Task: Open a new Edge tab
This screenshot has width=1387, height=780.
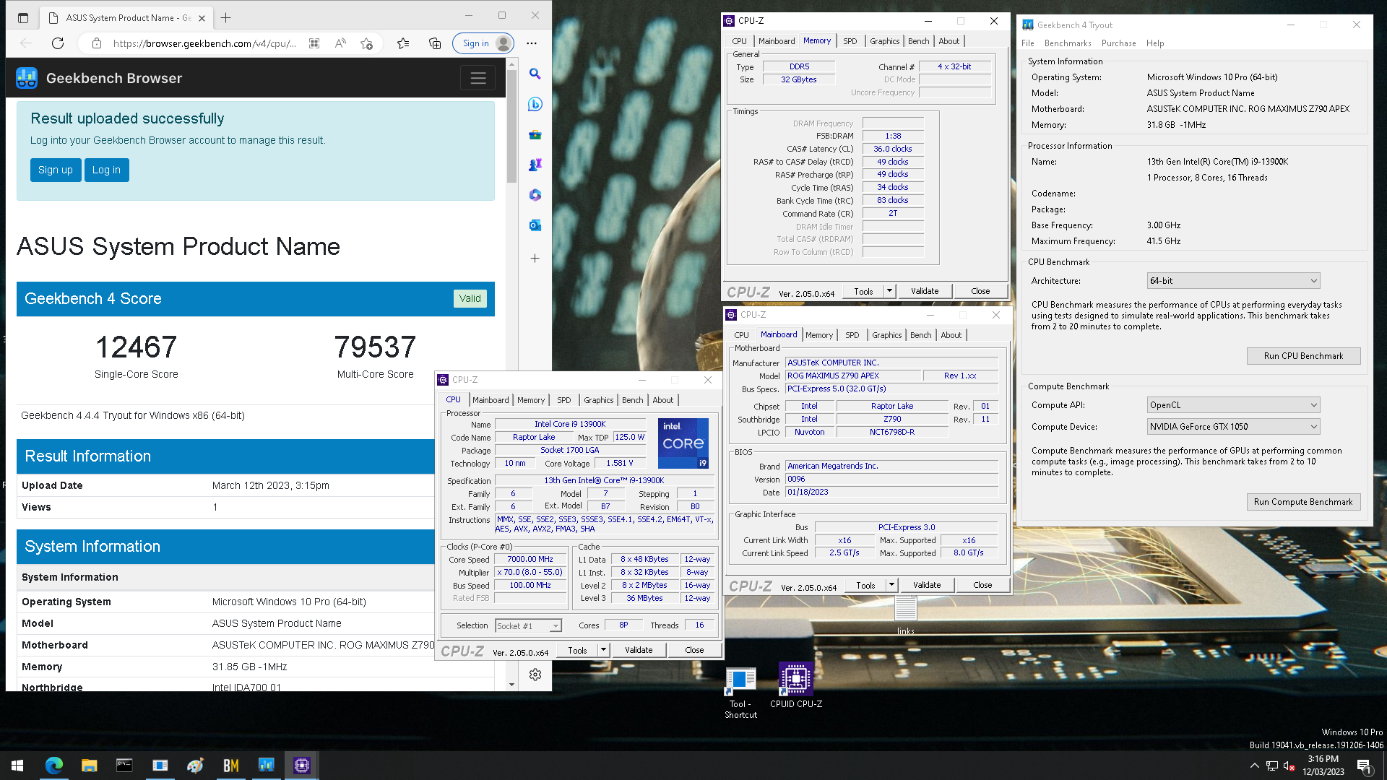Action: click(x=226, y=17)
